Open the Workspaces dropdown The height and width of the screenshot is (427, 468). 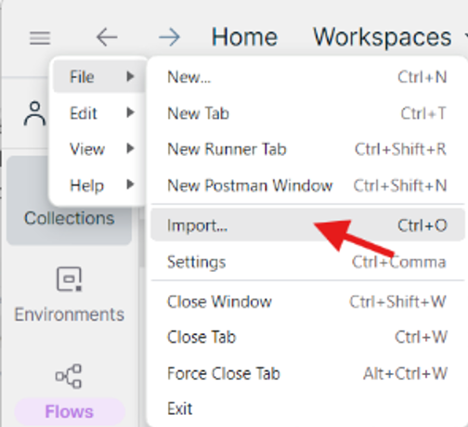pos(389,37)
